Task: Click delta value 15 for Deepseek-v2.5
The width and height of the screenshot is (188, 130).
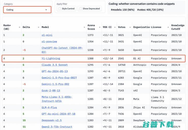Action: (x=24, y=120)
